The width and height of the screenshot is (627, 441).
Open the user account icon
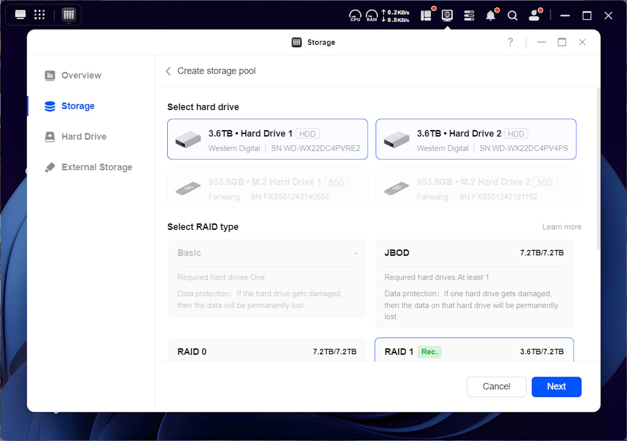534,16
